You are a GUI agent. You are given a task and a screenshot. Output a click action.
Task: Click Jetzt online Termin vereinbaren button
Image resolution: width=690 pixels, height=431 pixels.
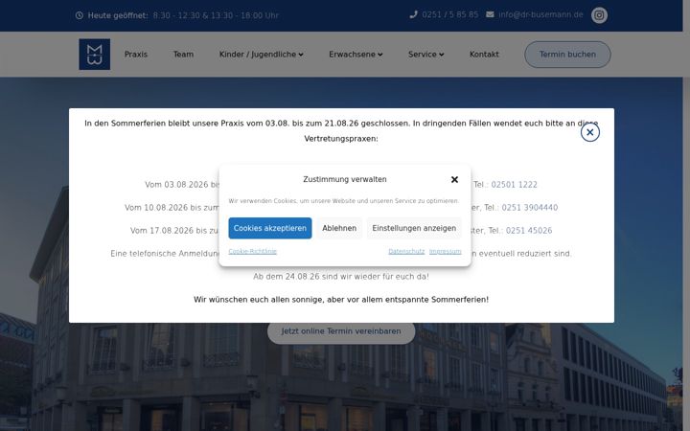[341, 331]
